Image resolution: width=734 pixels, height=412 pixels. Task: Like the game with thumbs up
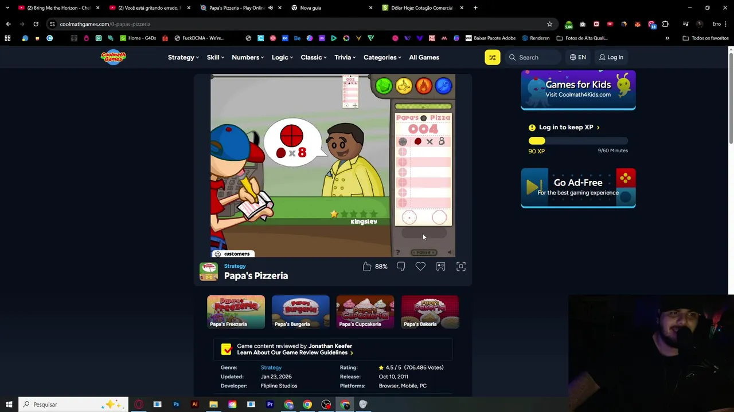coord(367,267)
